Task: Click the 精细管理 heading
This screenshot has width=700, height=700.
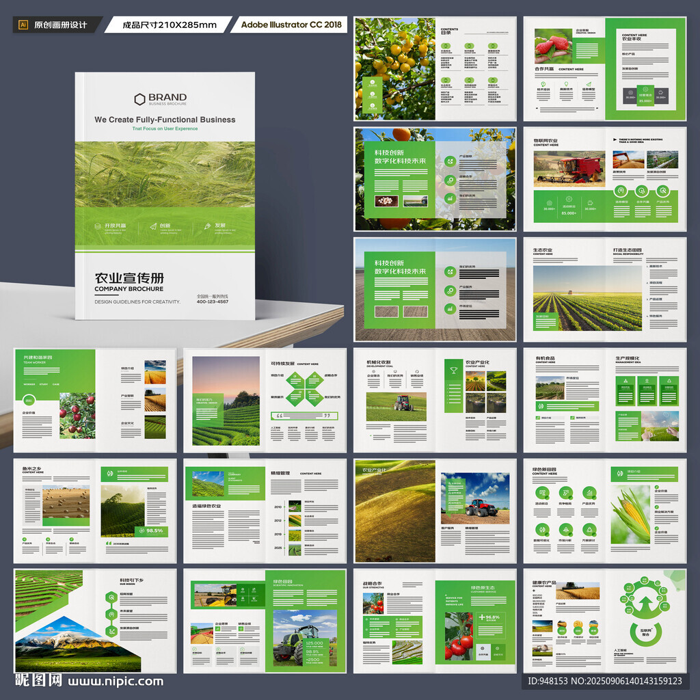Action: (280, 473)
